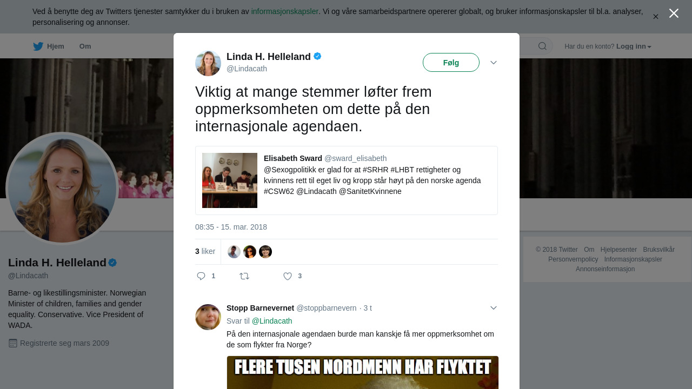Close the tweet overlay with the large X

coord(674,13)
